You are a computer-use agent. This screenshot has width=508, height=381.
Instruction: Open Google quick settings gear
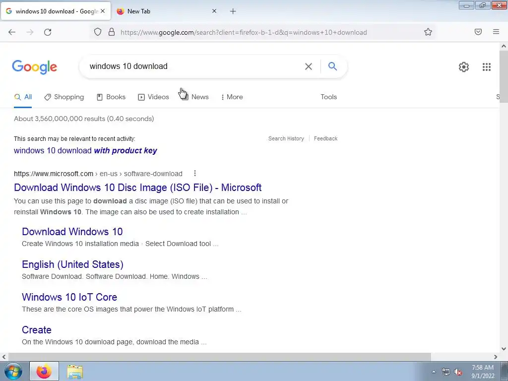point(464,67)
